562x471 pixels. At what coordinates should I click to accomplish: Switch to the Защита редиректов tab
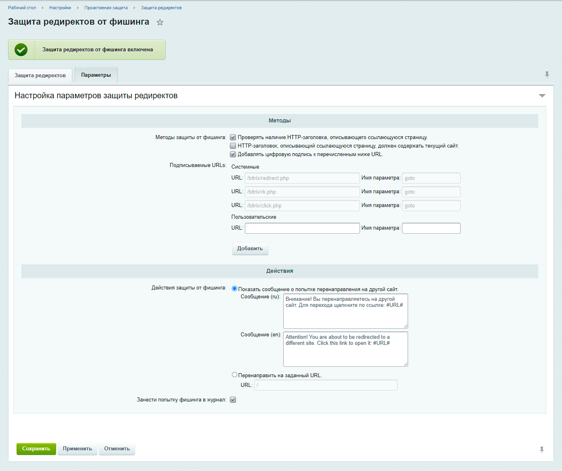pos(40,76)
